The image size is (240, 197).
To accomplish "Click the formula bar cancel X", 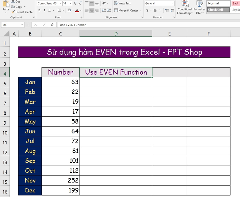I will tap(36, 25).
